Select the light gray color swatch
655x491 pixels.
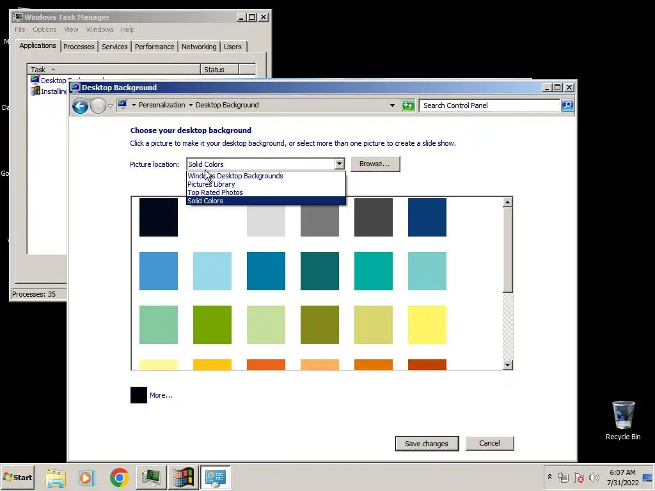click(x=266, y=221)
